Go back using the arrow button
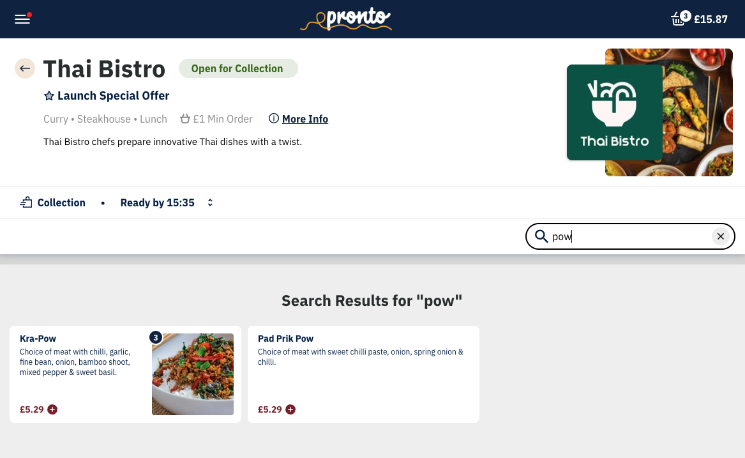The image size is (745, 458). click(x=25, y=68)
